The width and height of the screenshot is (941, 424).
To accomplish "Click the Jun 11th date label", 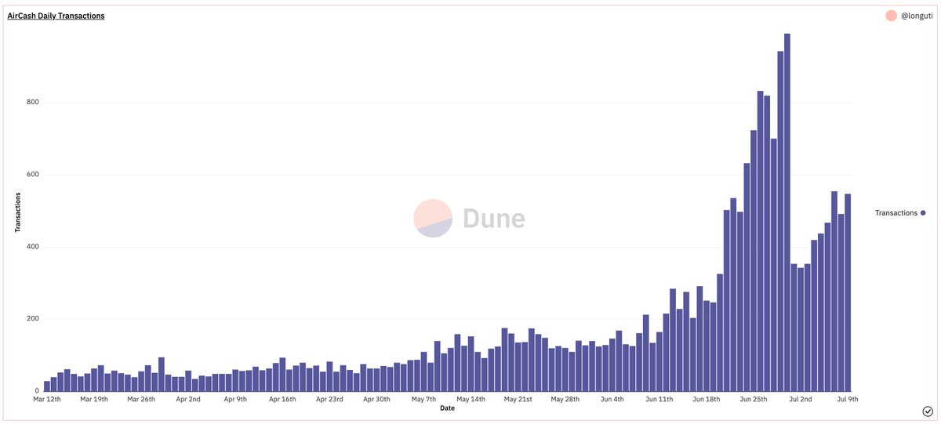I will [659, 399].
